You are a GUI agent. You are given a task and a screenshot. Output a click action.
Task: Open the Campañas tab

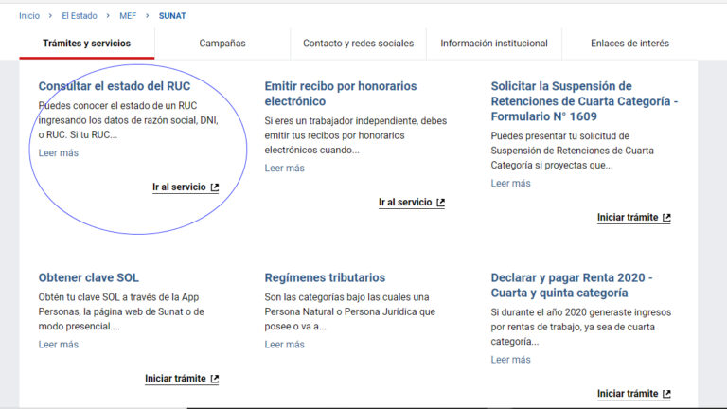tap(222, 44)
